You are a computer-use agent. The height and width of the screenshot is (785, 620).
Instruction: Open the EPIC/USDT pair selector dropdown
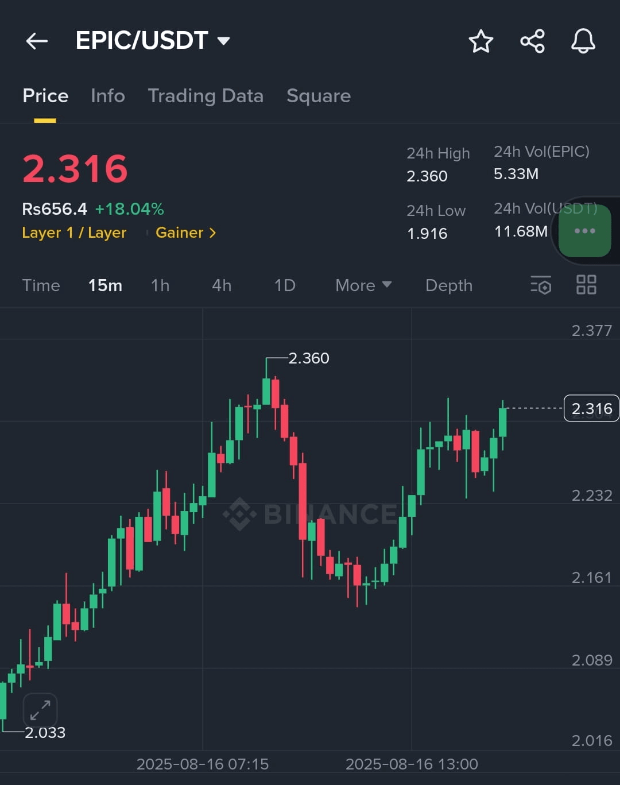click(x=153, y=41)
